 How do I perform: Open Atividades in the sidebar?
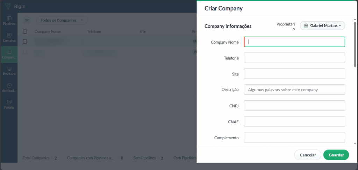point(9,87)
